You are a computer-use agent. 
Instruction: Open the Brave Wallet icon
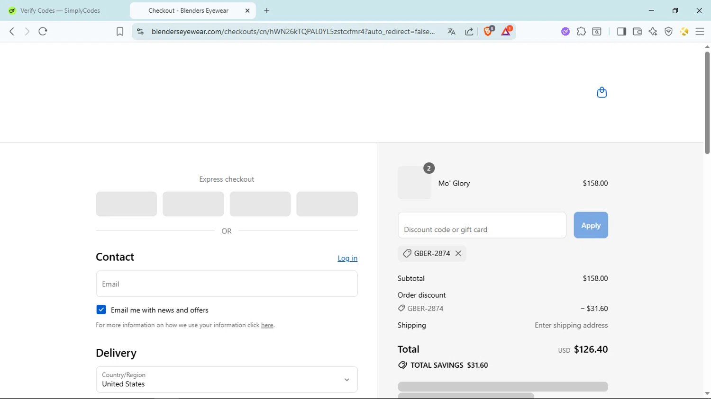click(637, 31)
